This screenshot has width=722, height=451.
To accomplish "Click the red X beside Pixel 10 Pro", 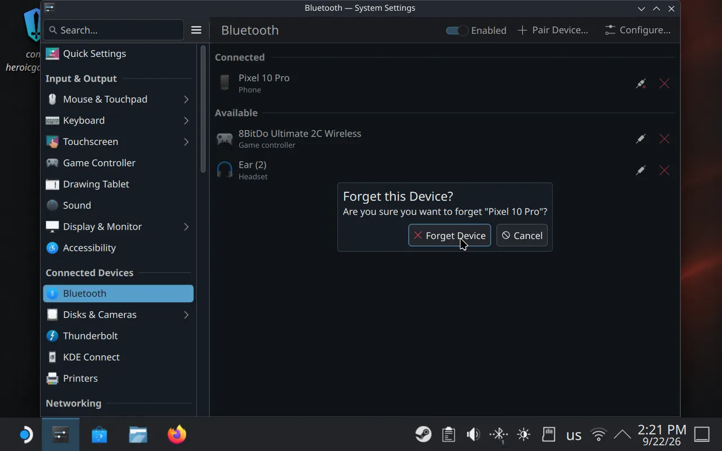I will [x=664, y=83].
